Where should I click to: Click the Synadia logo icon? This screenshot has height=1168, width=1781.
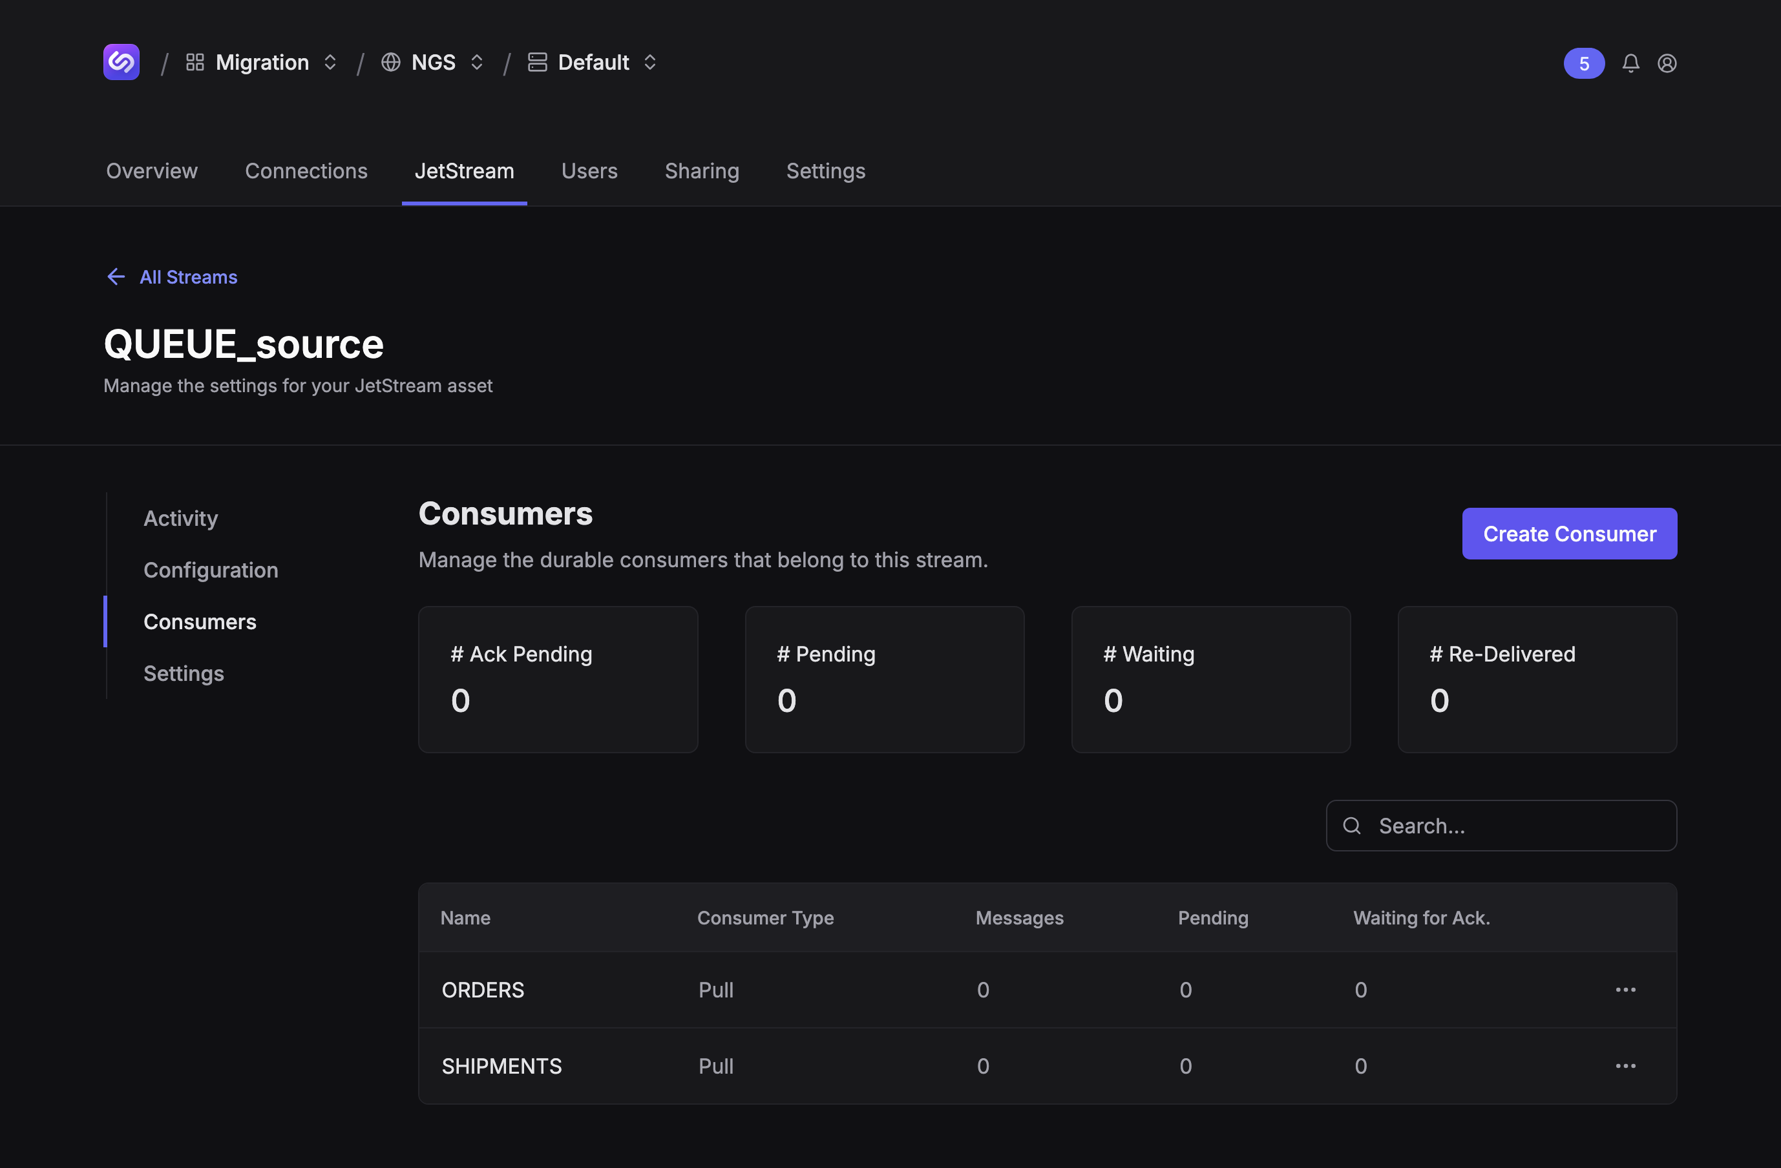pos(121,62)
